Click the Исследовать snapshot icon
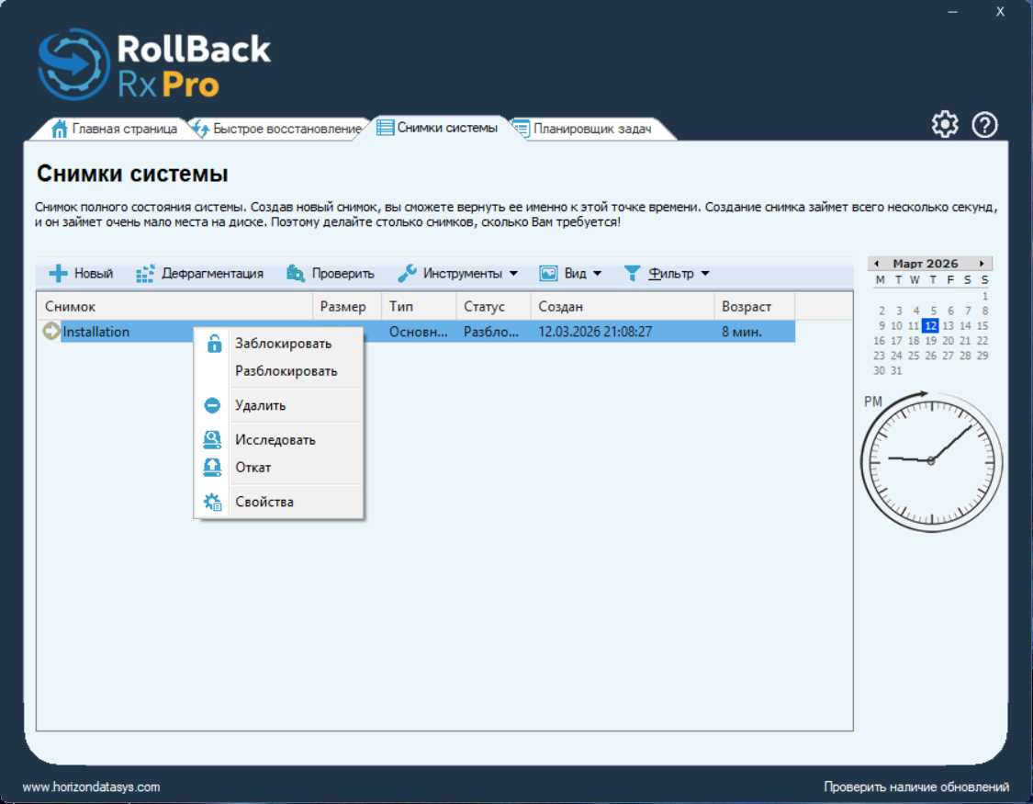Image resolution: width=1033 pixels, height=804 pixels. pos(212,439)
